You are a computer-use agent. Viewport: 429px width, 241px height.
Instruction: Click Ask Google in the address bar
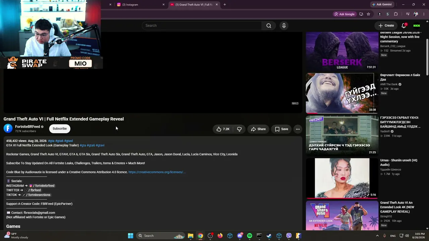coord(344,14)
